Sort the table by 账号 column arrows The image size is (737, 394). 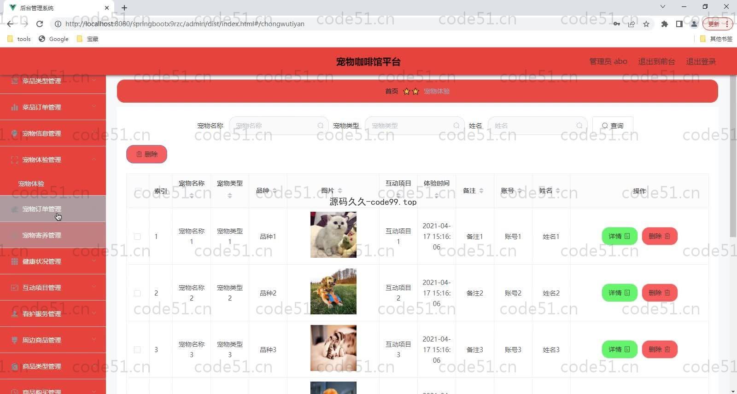[520, 191]
